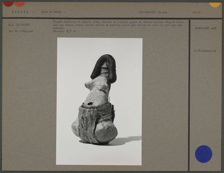Click the large blue circle sticker
Viewport: 224px width, 173px height.
point(203,154)
